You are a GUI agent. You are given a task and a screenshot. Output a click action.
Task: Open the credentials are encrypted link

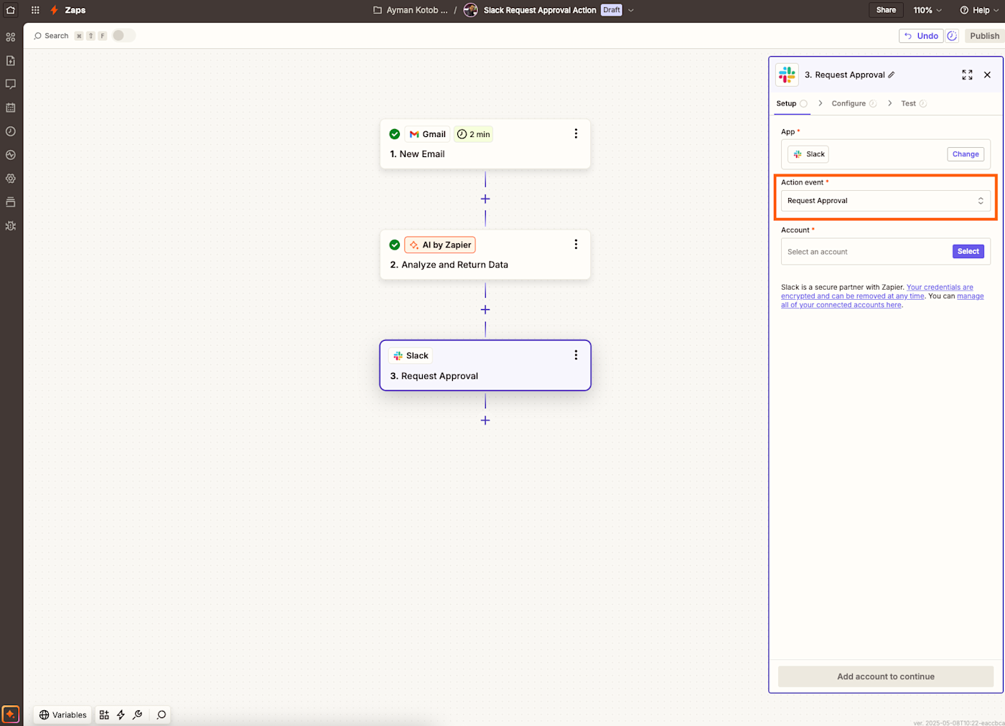pyautogui.click(x=877, y=291)
